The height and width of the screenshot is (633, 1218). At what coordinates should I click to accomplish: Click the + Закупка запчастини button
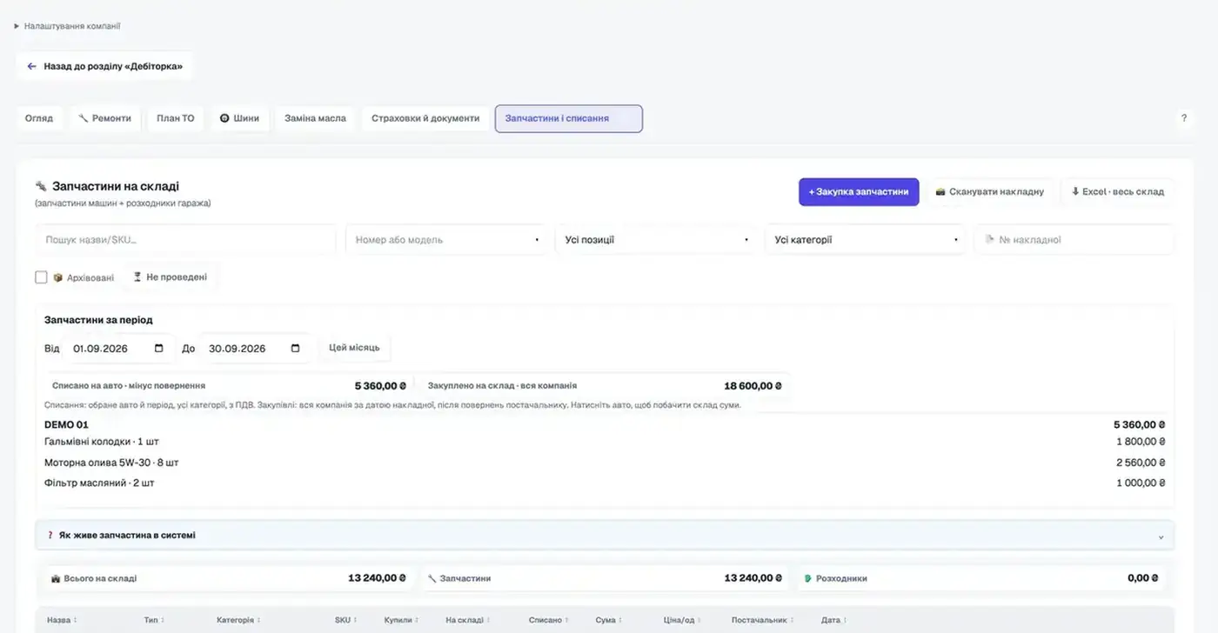[859, 192]
